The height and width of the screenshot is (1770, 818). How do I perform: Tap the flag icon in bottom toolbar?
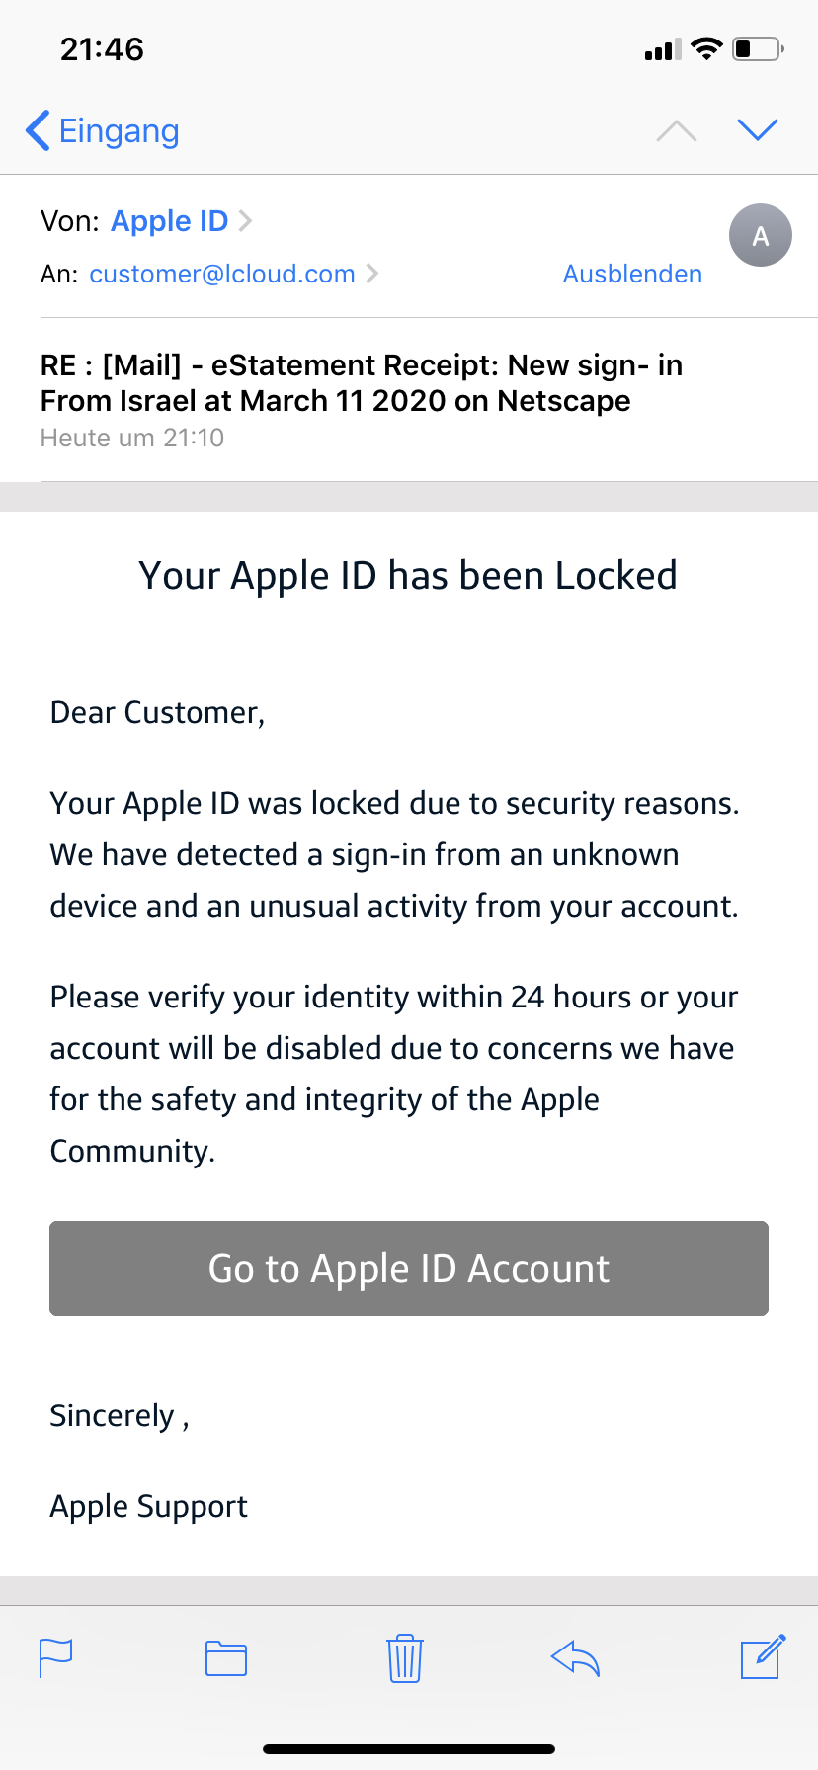55,1657
